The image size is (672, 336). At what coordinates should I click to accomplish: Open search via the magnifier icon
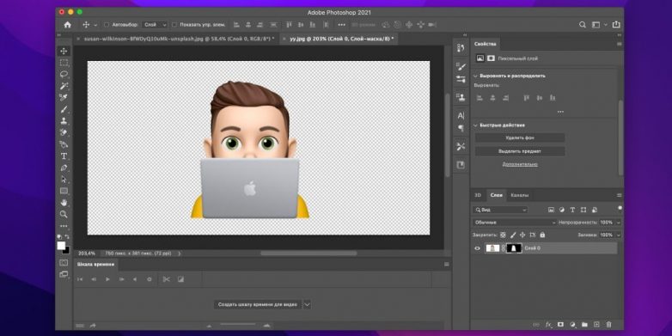(x=583, y=25)
